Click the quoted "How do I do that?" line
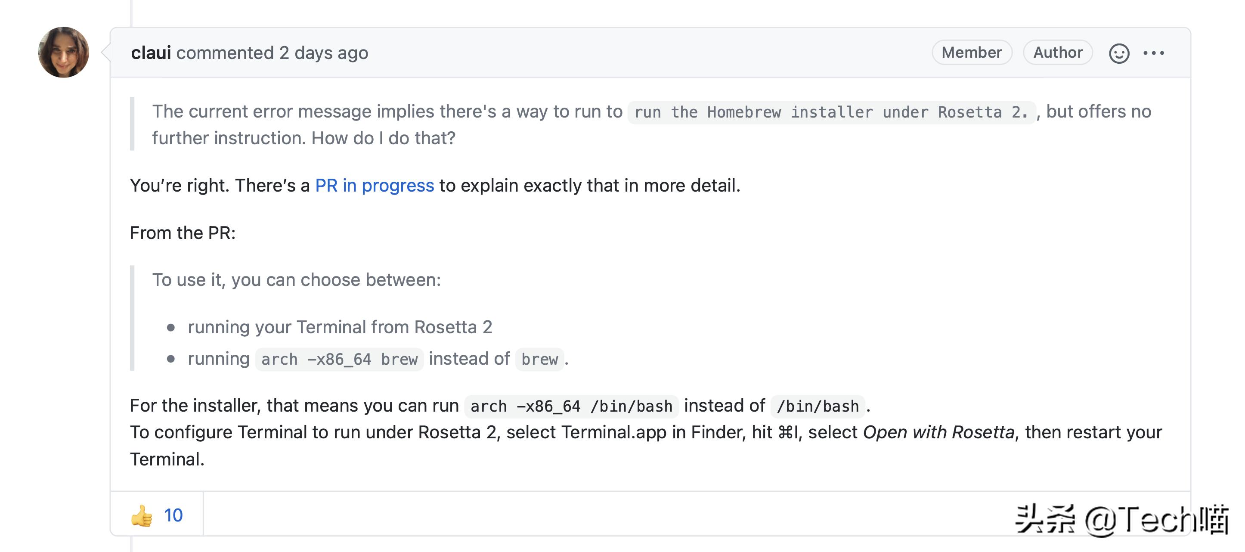This screenshot has height=552, width=1245. click(x=383, y=138)
